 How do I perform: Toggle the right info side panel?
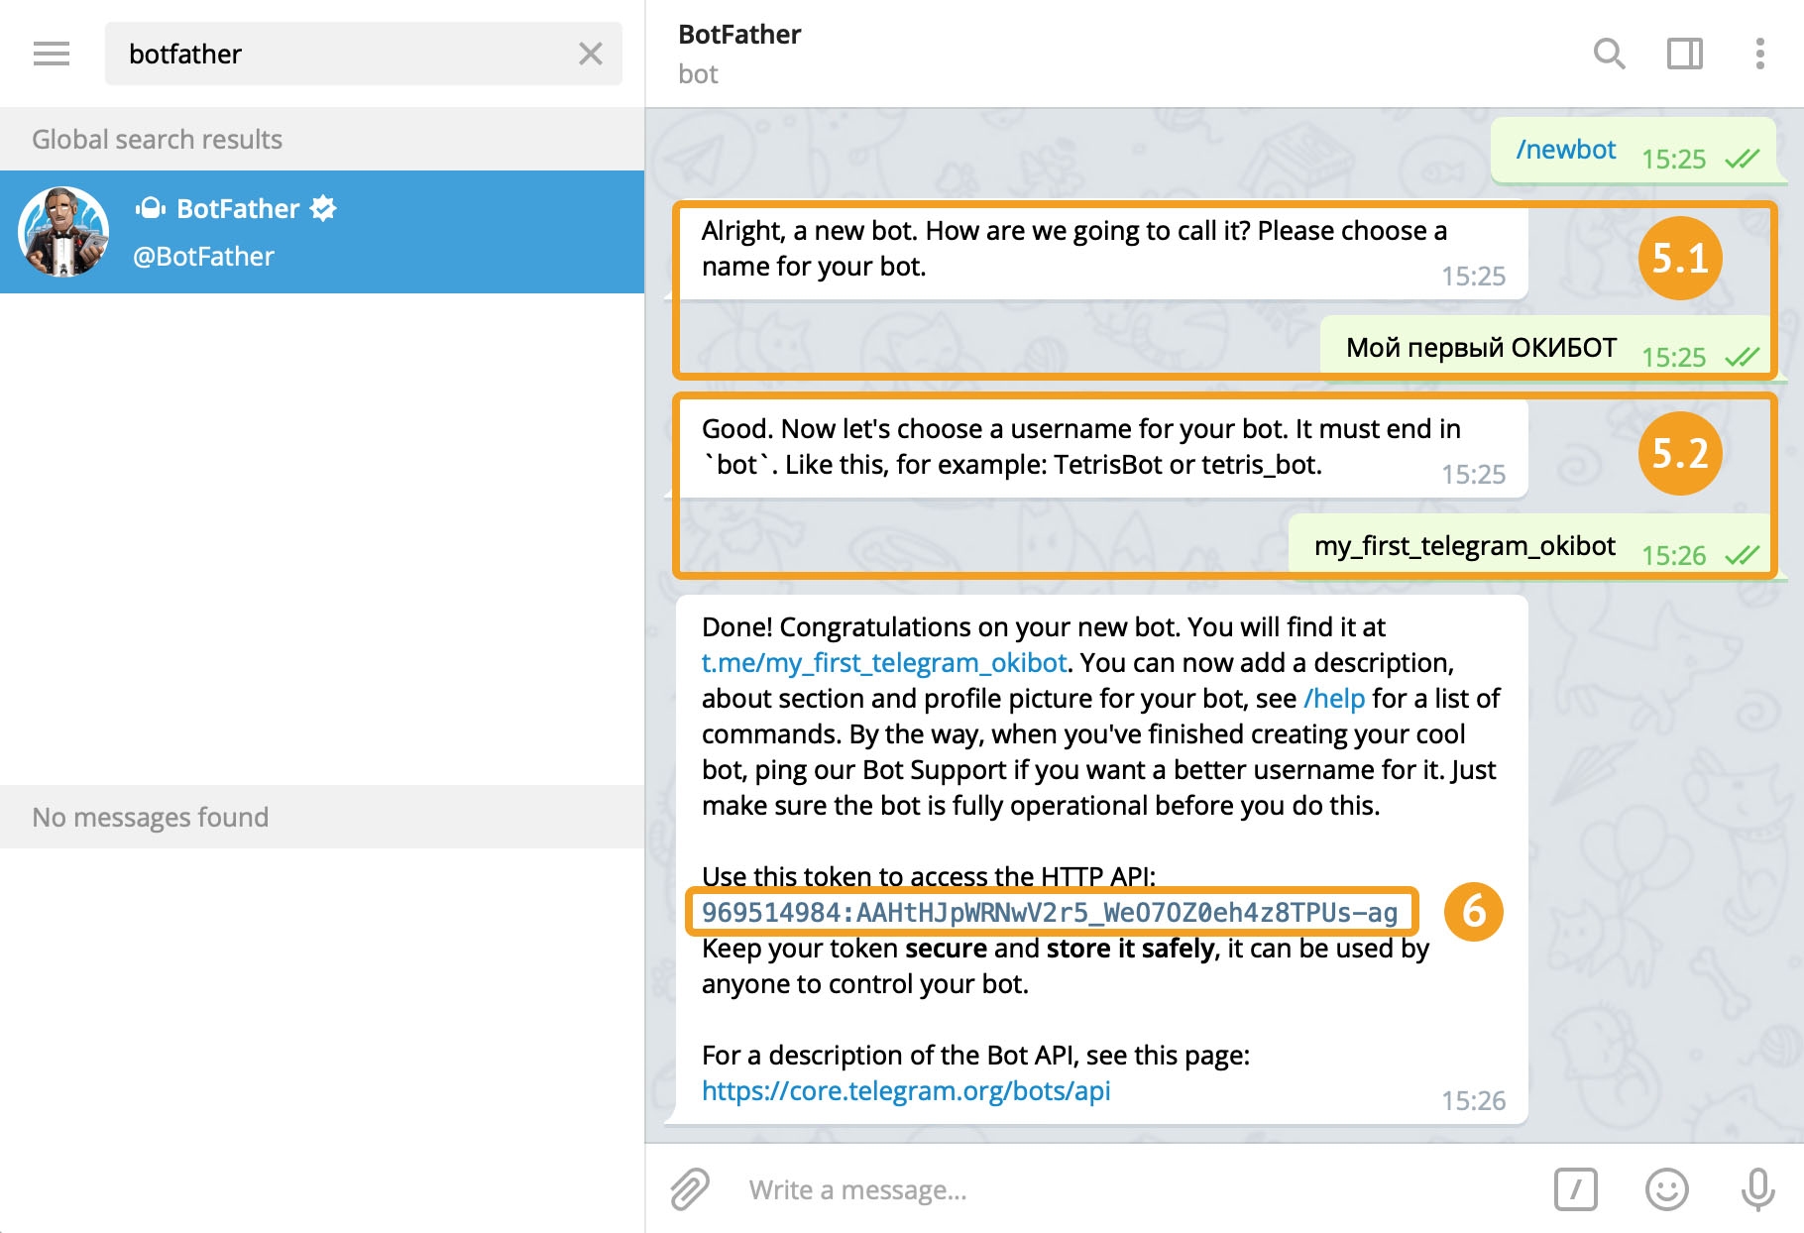point(1684,54)
